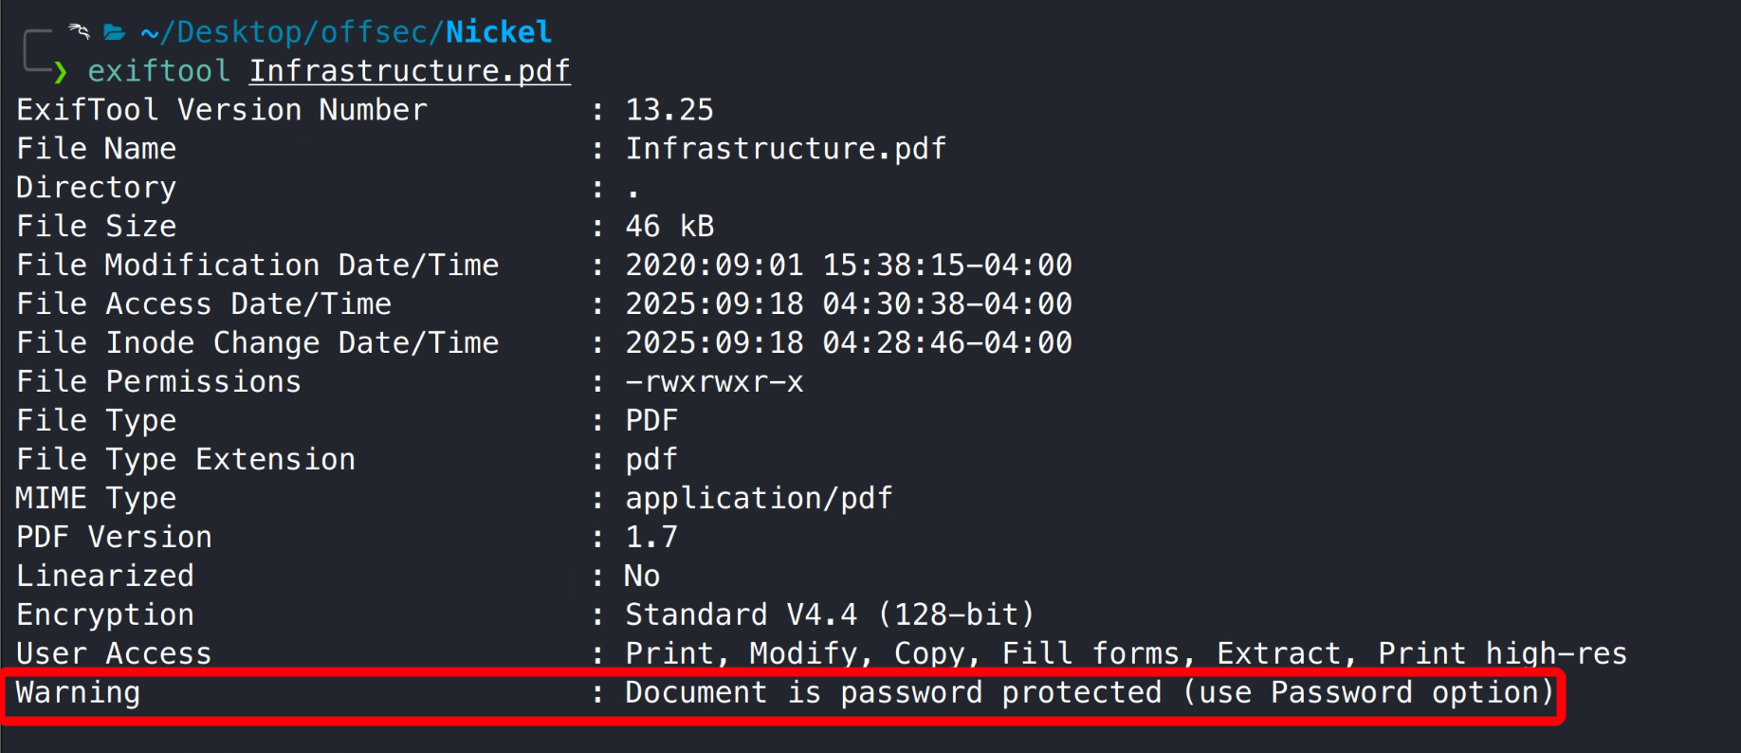Click the Encryption value Standard V4.4
This screenshot has width=1741, height=753.
pos(829,615)
